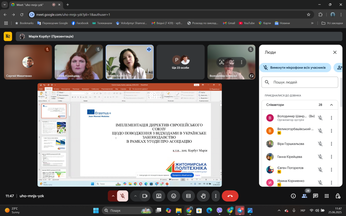Open Chrome three-dot menu
Screen dimensions: 346x216
[341, 15]
